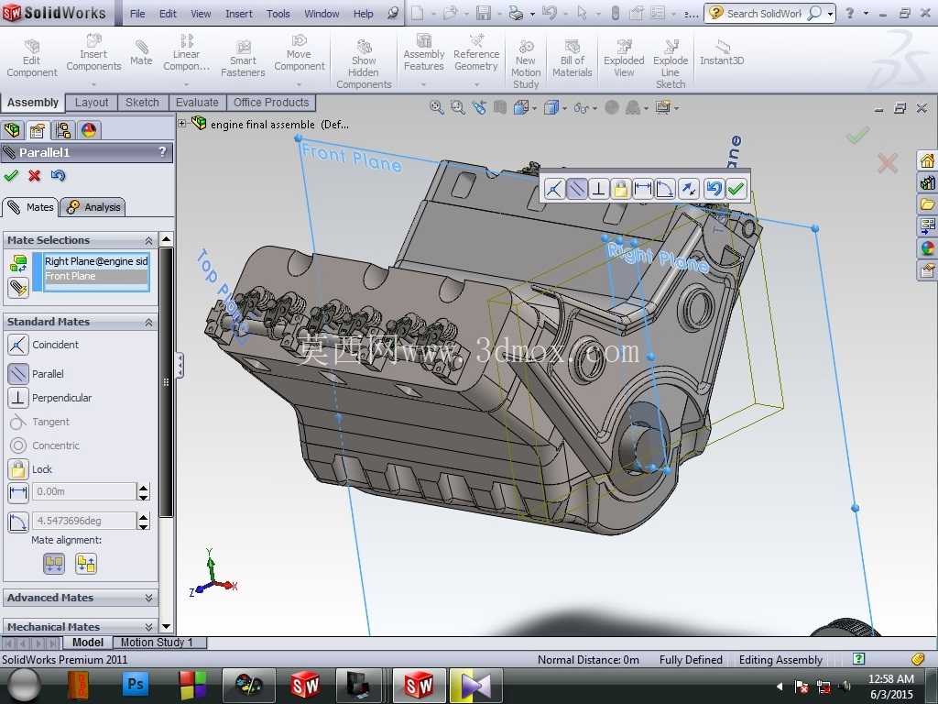Image resolution: width=938 pixels, height=704 pixels.
Task: Click the Bill of Materials icon
Action: coord(572,59)
